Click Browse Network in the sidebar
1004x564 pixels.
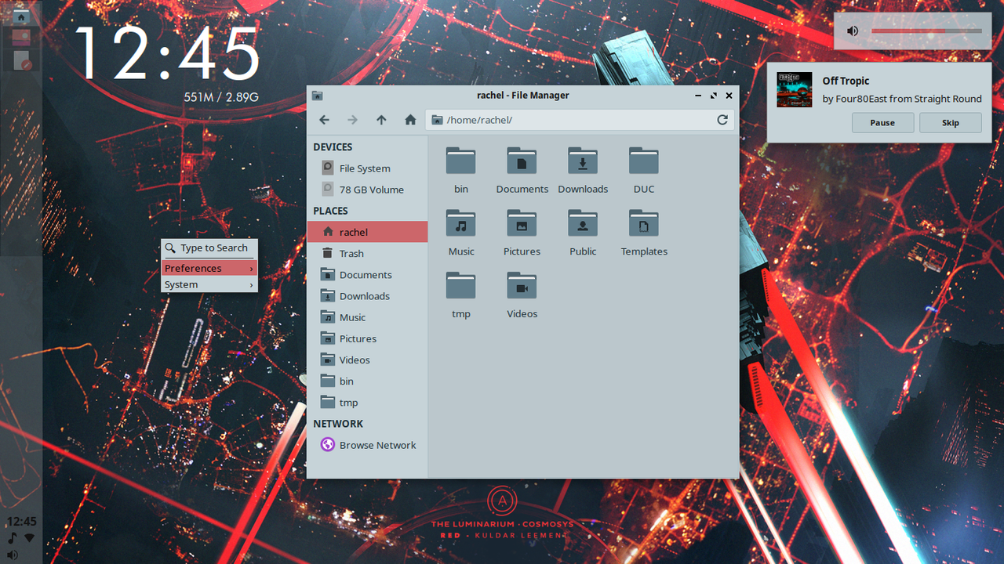pos(367,445)
